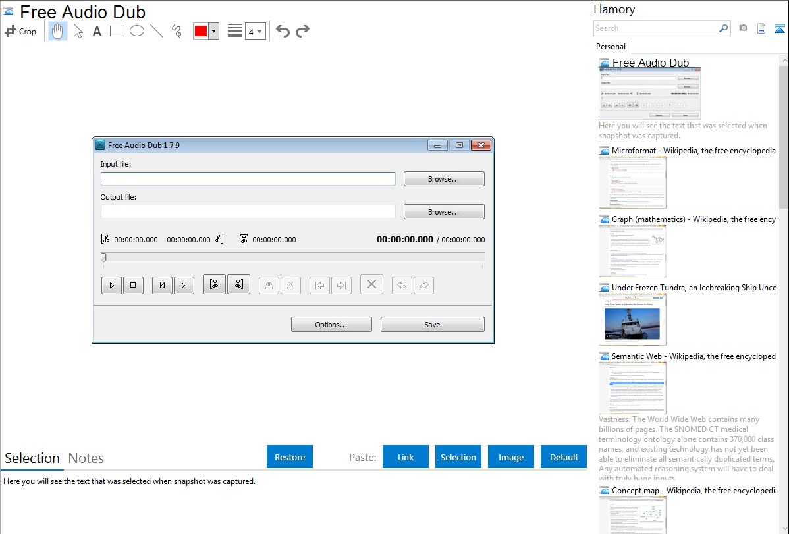Click the blue collapse panel icon
Screen dimensions: 789x534
779,28
